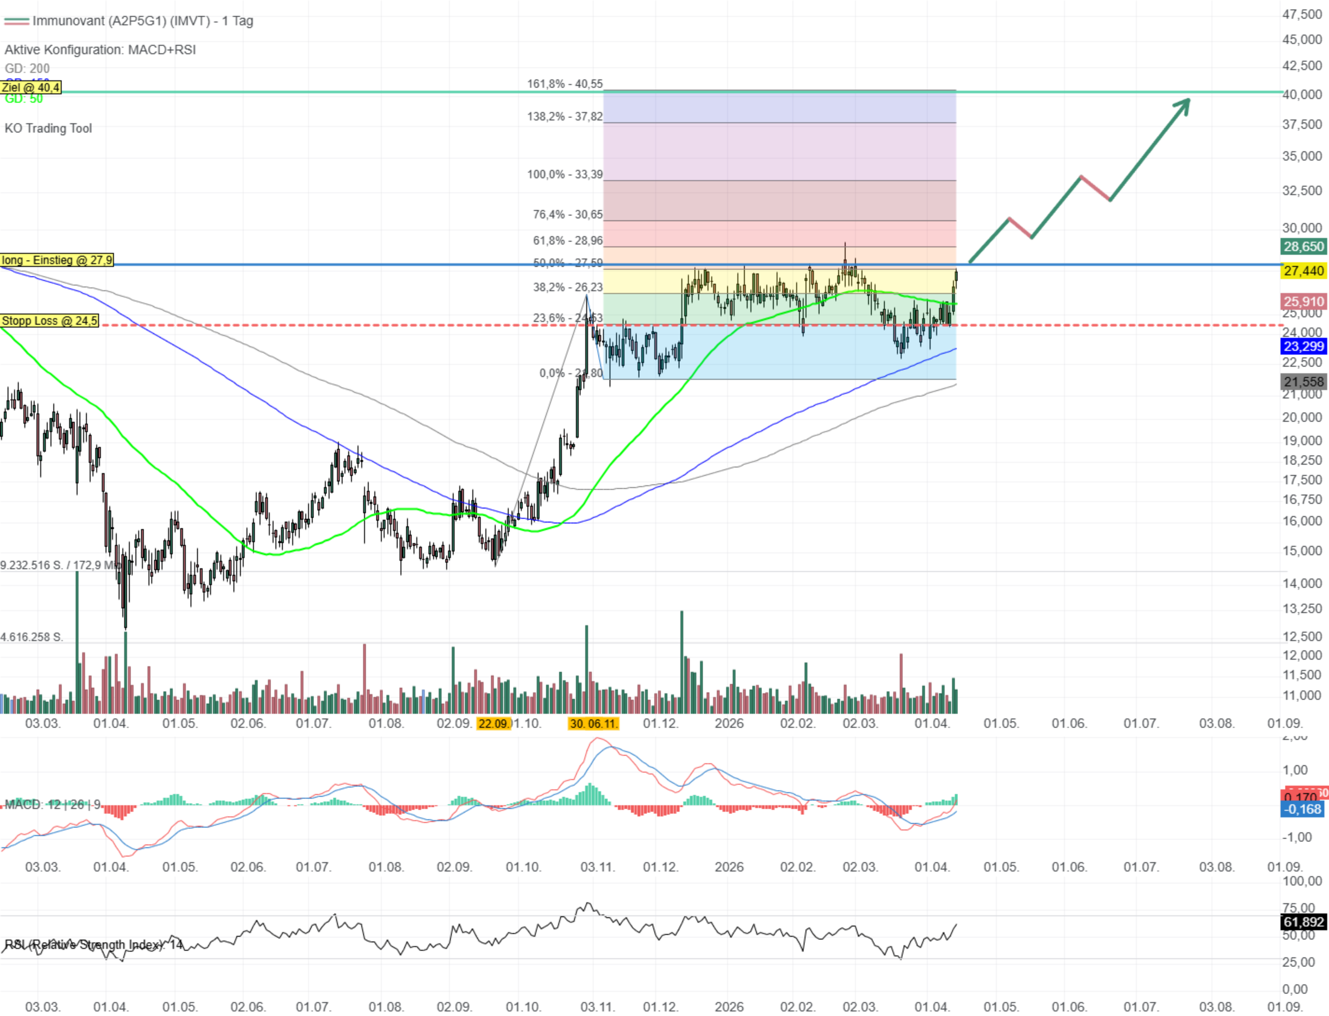This screenshot has width=1329, height=1016.
Task: Click 'Aktive Konfiguration: MACD+RSI' text
Action: pyautogui.click(x=100, y=49)
